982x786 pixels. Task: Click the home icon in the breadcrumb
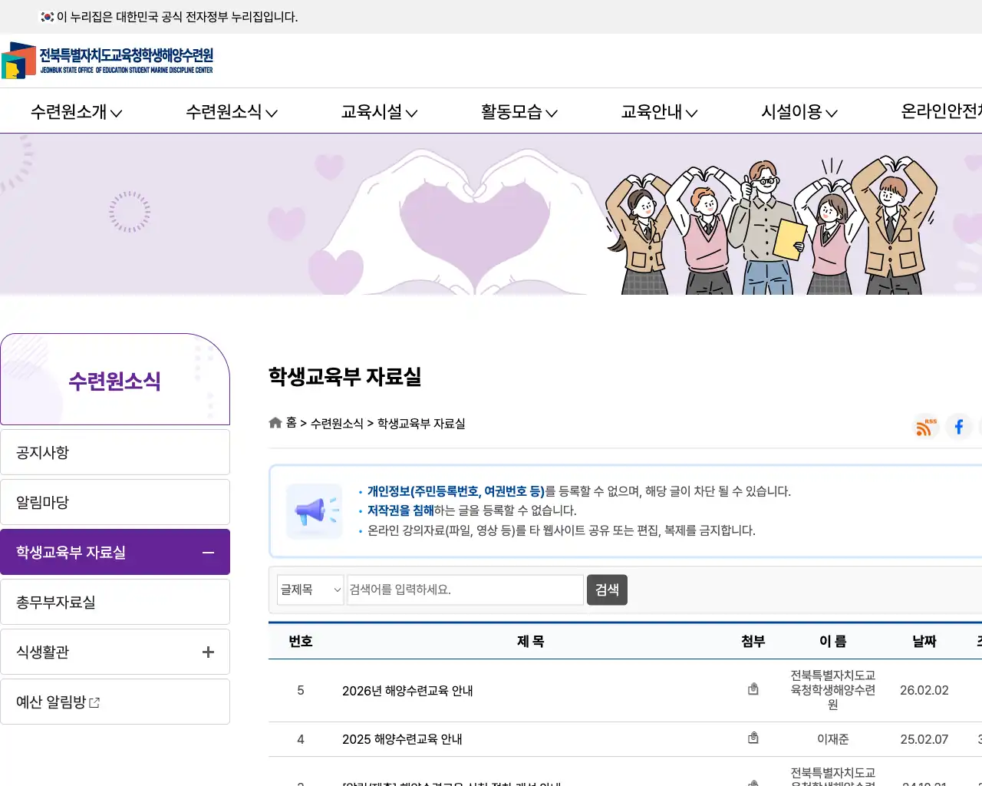pos(275,422)
